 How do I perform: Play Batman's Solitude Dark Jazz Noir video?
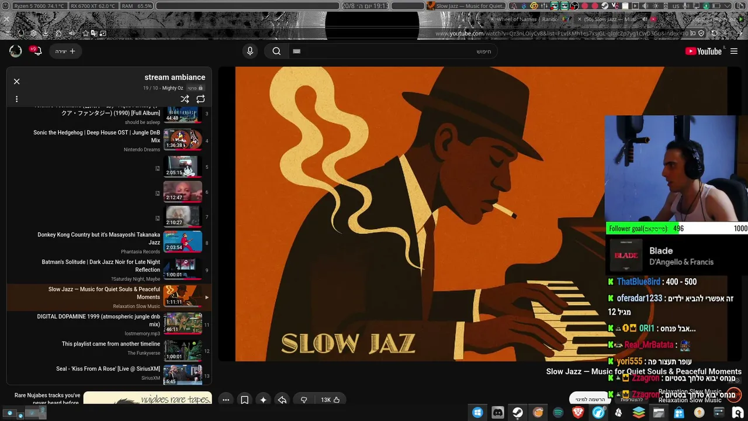[x=108, y=270]
